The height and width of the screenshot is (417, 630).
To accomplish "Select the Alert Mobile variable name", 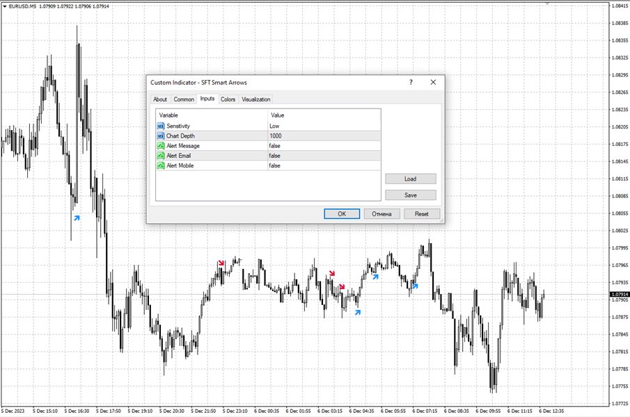I will click(x=180, y=165).
